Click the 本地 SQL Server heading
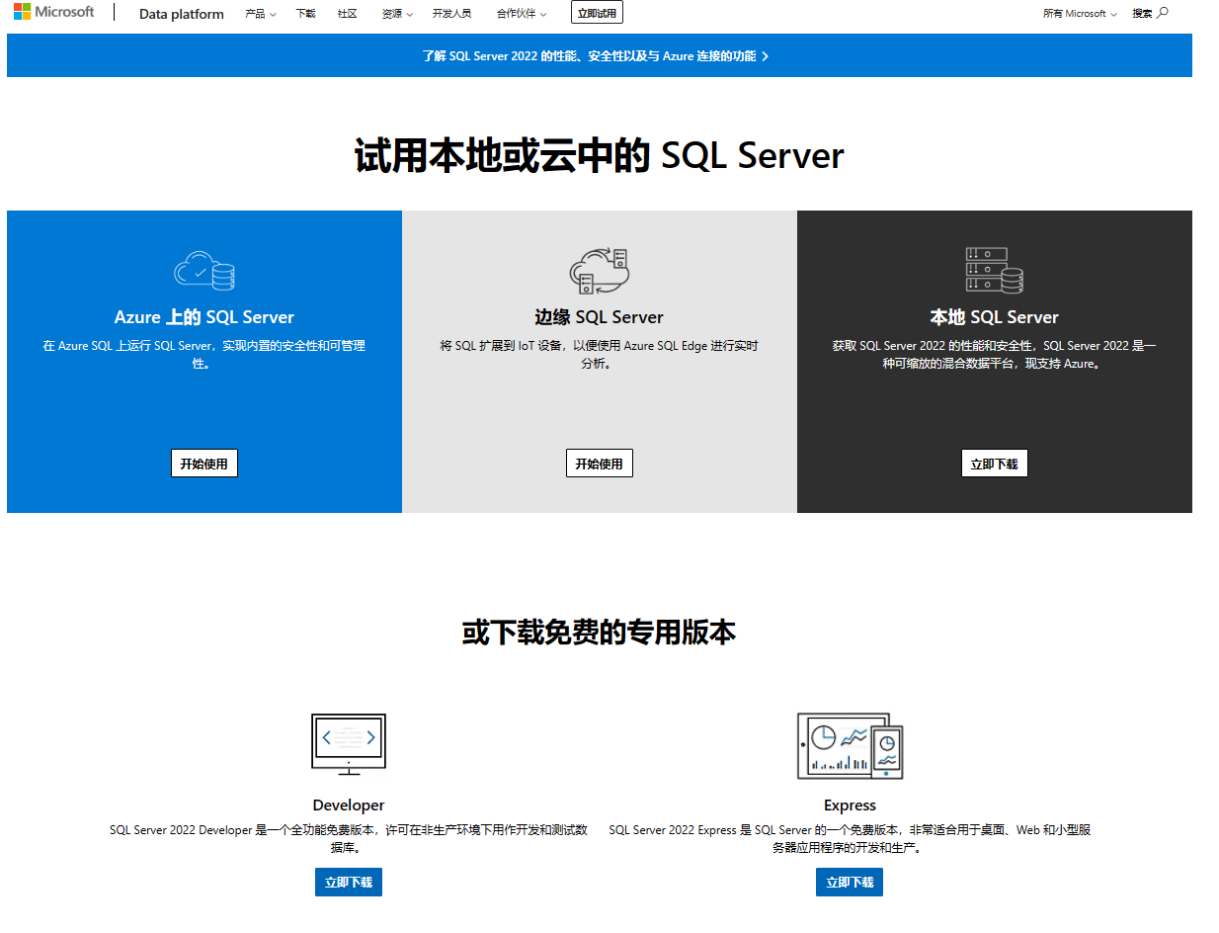Viewport: 1219px width, 933px height. [x=995, y=317]
